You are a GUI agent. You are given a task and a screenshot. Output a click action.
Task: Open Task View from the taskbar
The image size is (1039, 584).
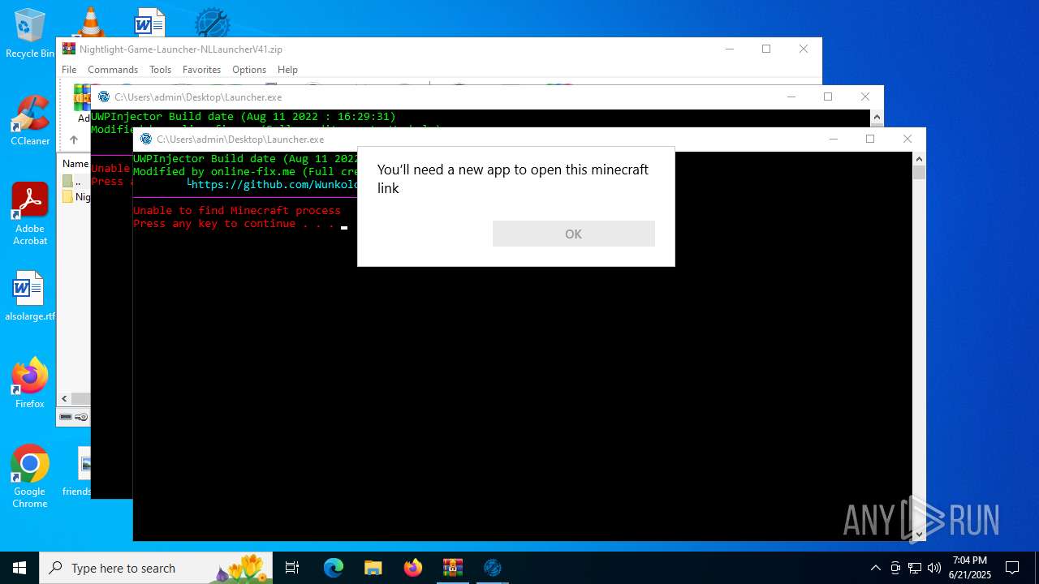coord(292,568)
